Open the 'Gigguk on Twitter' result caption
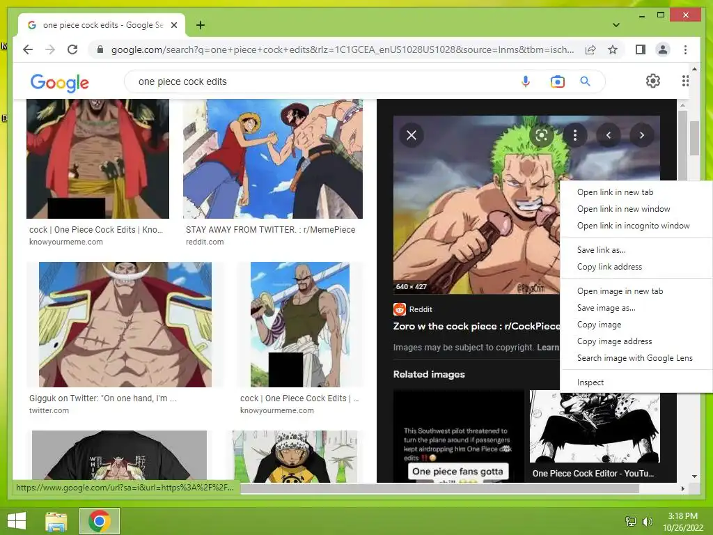 (x=103, y=398)
